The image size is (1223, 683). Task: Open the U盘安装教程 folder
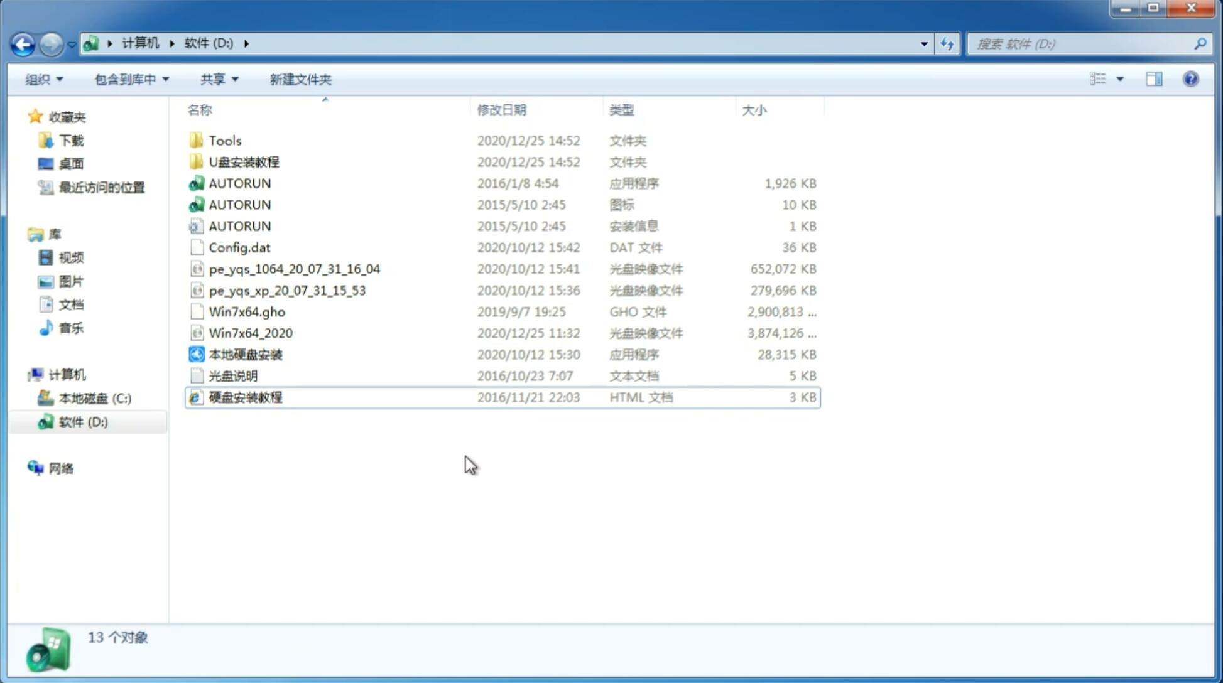[244, 161]
